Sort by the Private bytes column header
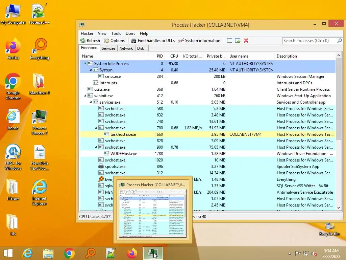 (216, 56)
